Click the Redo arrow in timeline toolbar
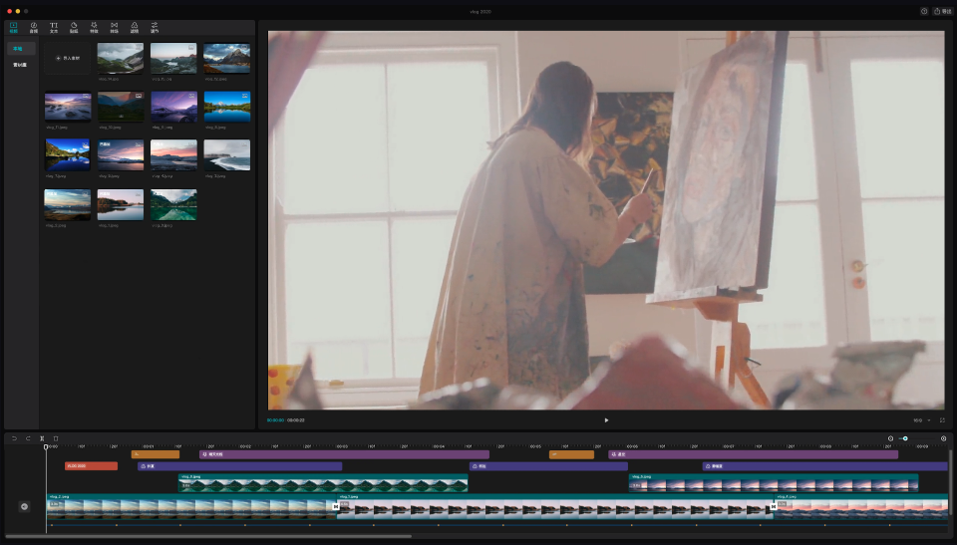 coord(28,438)
